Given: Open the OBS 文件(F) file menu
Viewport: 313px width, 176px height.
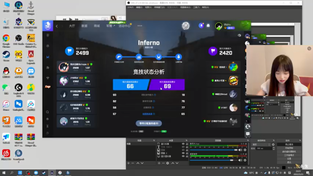Looking at the screenshot, I should pos(130,7).
